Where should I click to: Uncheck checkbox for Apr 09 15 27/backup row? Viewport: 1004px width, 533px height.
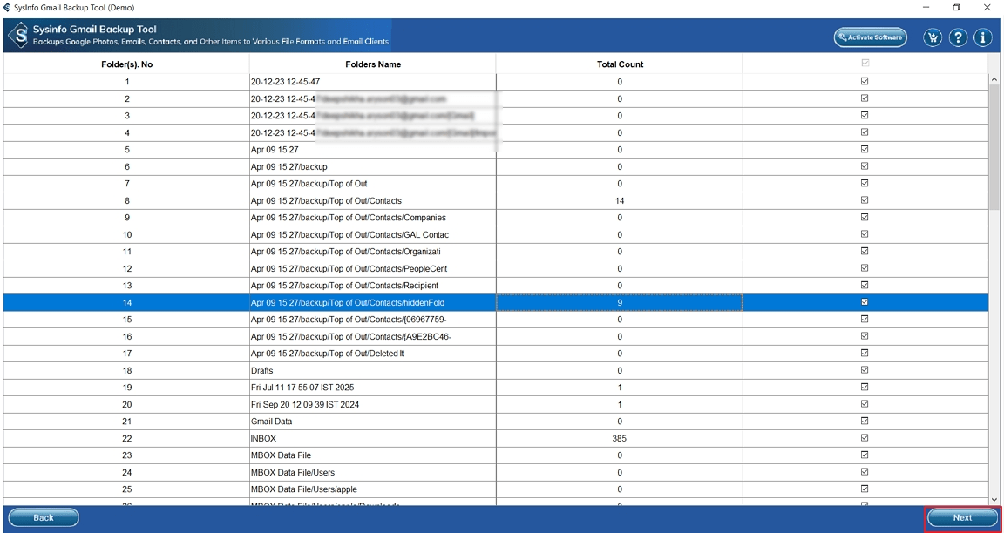click(x=865, y=166)
